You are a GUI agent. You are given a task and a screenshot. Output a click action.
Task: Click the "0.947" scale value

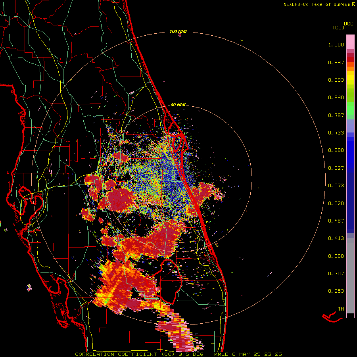pyautogui.click(x=336, y=62)
